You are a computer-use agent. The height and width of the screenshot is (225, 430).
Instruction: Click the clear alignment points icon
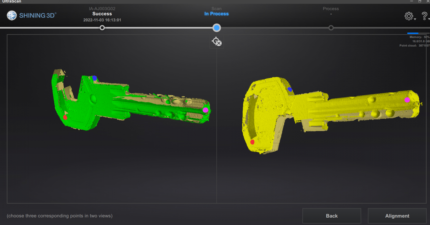point(217,42)
